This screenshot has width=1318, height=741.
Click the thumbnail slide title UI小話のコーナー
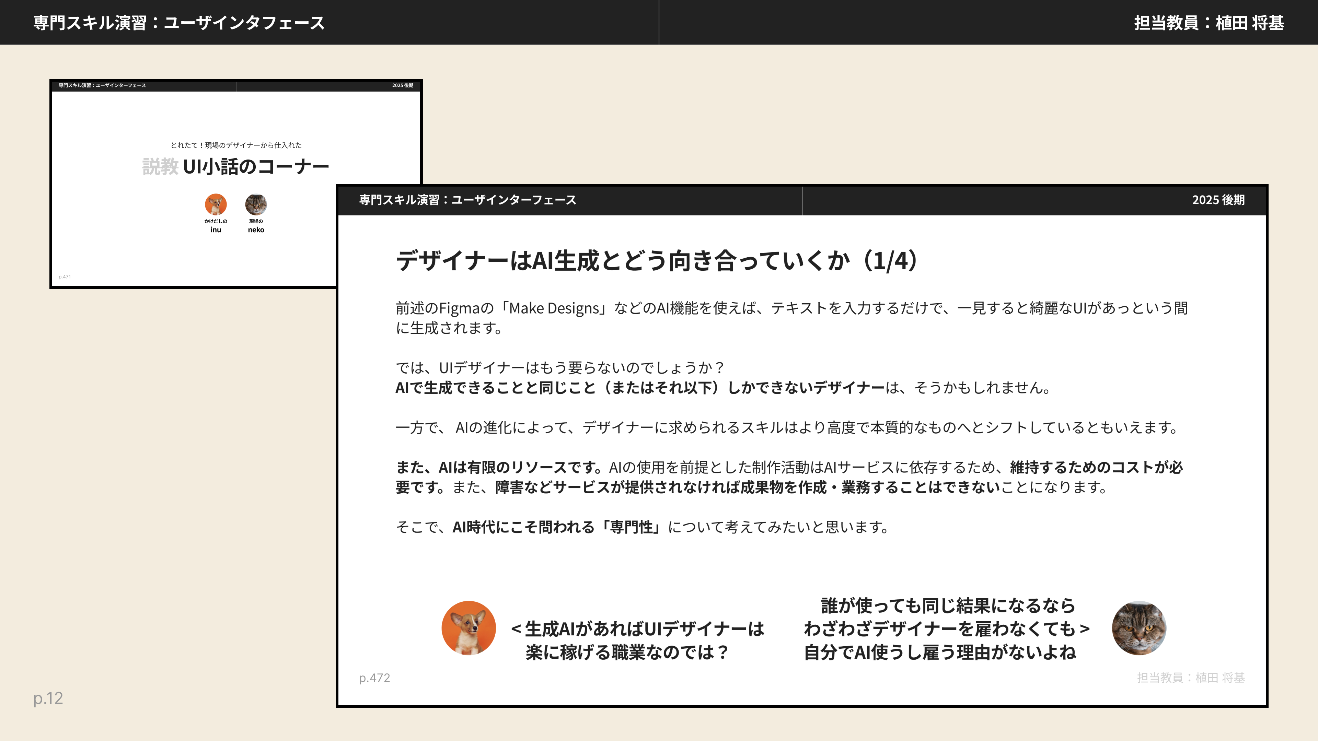coord(256,167)
